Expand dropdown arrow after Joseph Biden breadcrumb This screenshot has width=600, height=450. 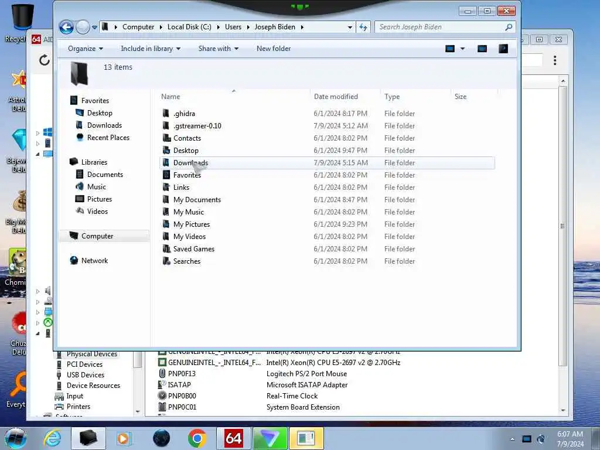pos(302,27)
